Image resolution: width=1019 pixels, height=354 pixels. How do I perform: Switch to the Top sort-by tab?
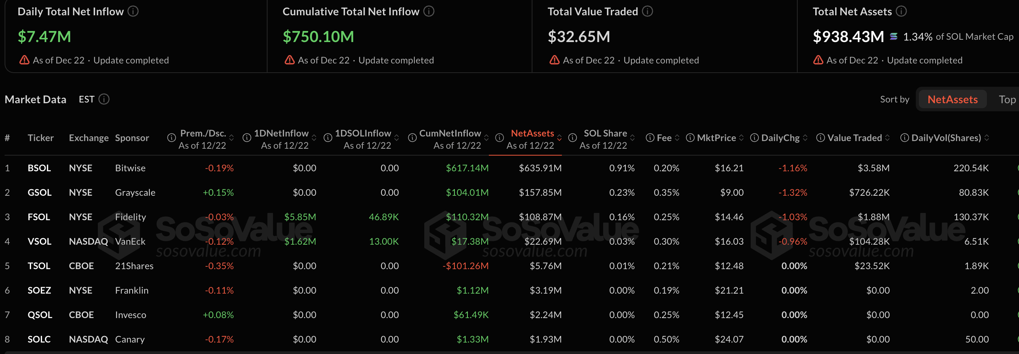click(x=1007, y=99)
